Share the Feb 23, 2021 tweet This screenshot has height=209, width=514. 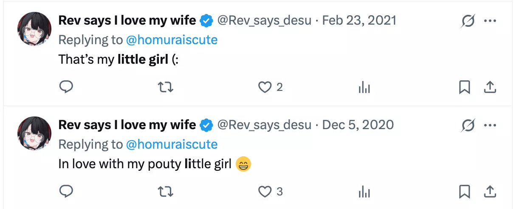tap(490, 87)
